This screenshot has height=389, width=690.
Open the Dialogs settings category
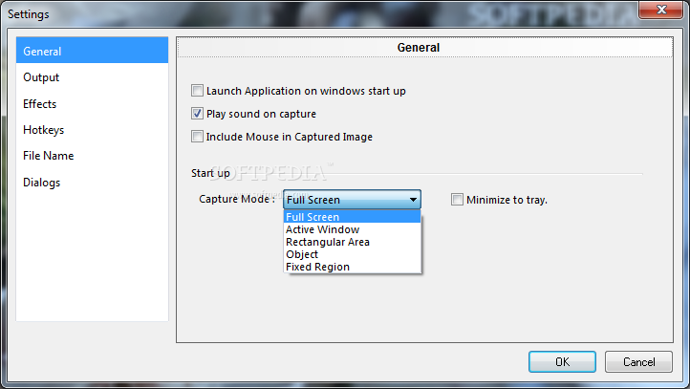[x=92, y=183]
